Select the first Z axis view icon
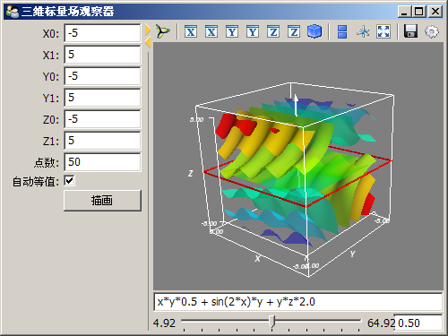Screen dimensions: 448x336 point(273,31)
